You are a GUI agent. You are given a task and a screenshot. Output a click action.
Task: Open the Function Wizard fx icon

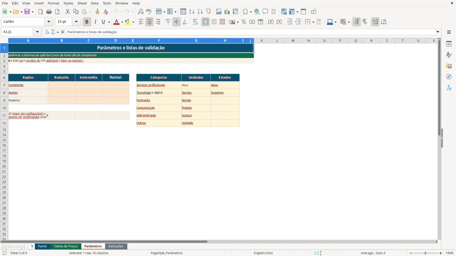coord(47,32)
